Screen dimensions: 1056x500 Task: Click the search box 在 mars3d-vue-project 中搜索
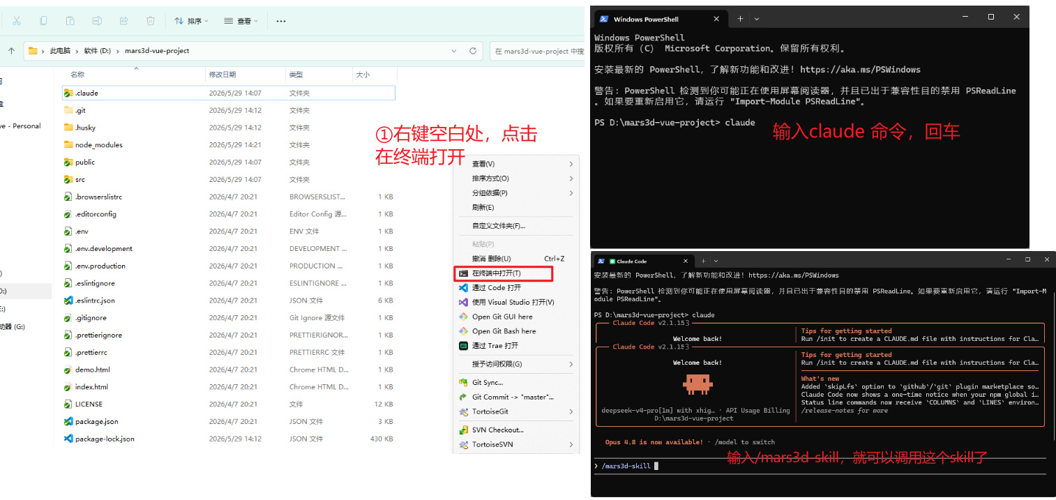click(537, 51)
